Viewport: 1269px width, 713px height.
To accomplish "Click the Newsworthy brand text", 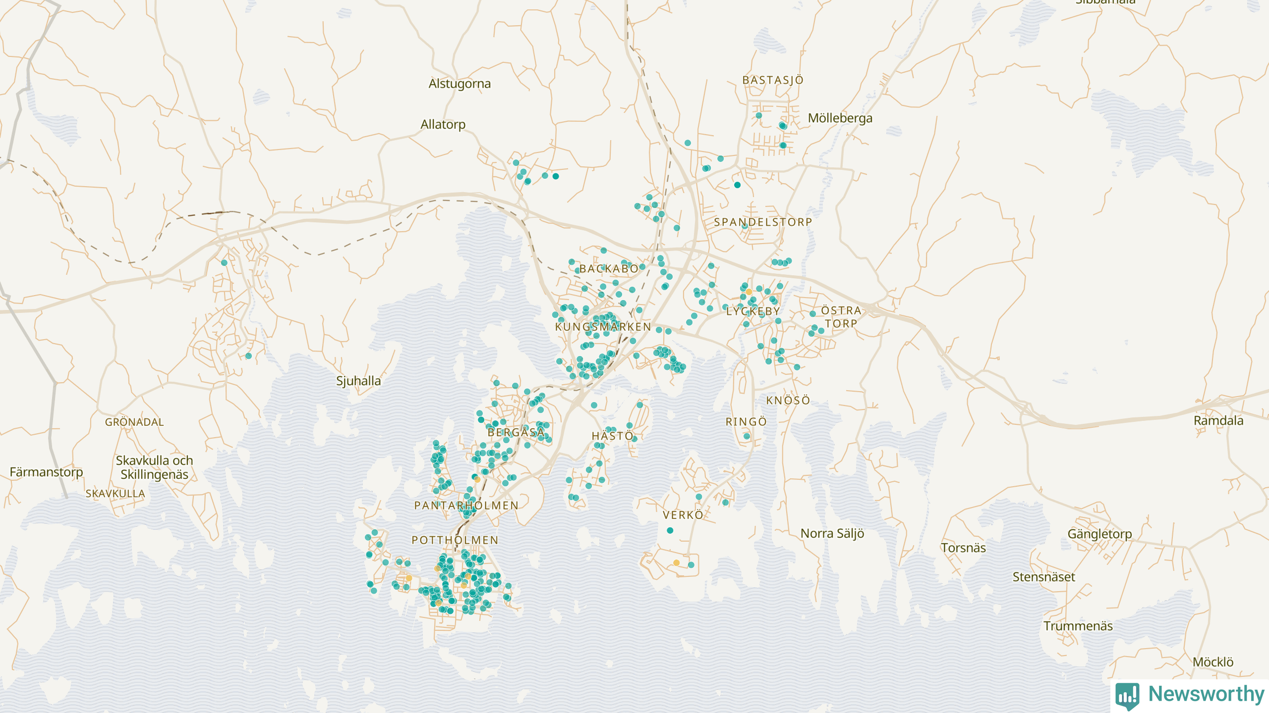I will coord(1206,694).
